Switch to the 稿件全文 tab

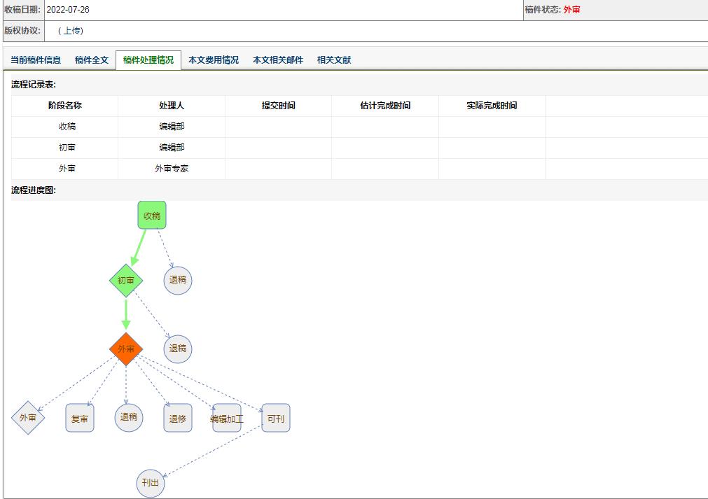92,60
